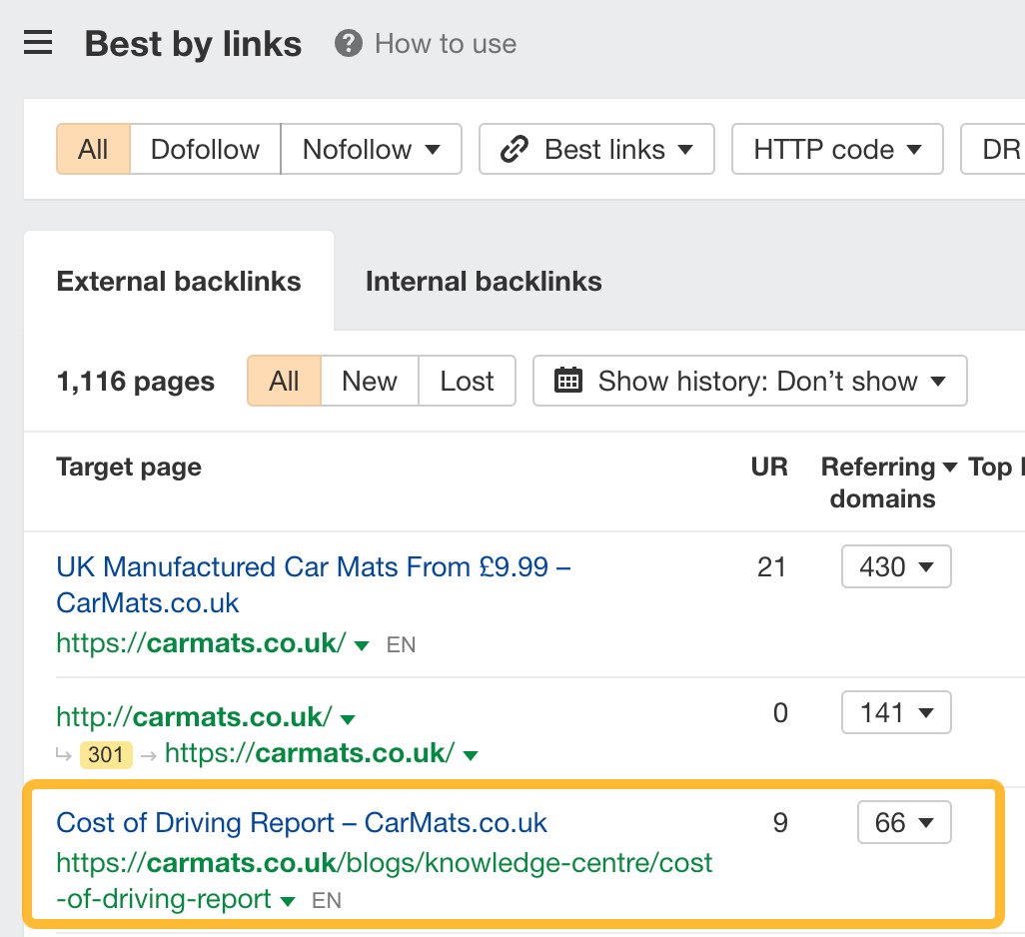Screen dimensions: 1025x937
Task: Open the Show history dropdown
Action: coord(749,381)
